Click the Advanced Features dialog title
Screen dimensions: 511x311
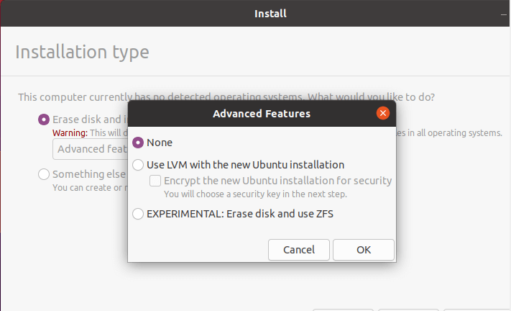(262, 114)
